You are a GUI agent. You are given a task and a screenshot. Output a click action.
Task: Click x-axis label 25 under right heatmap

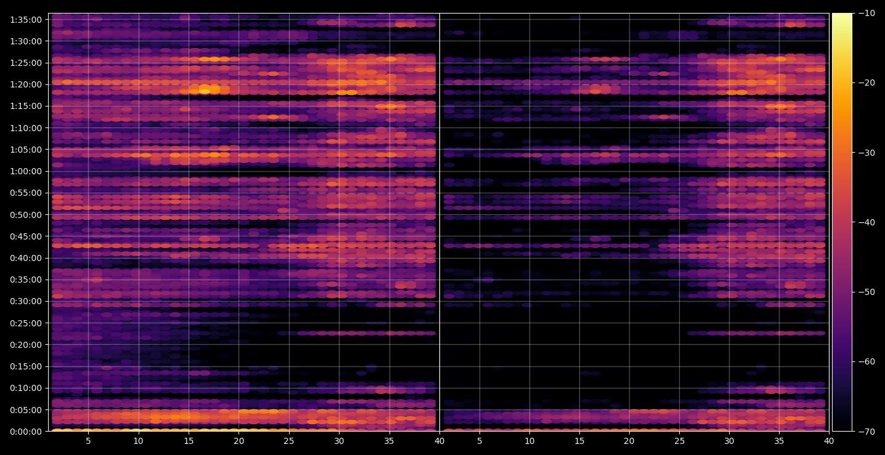[680, 441]
